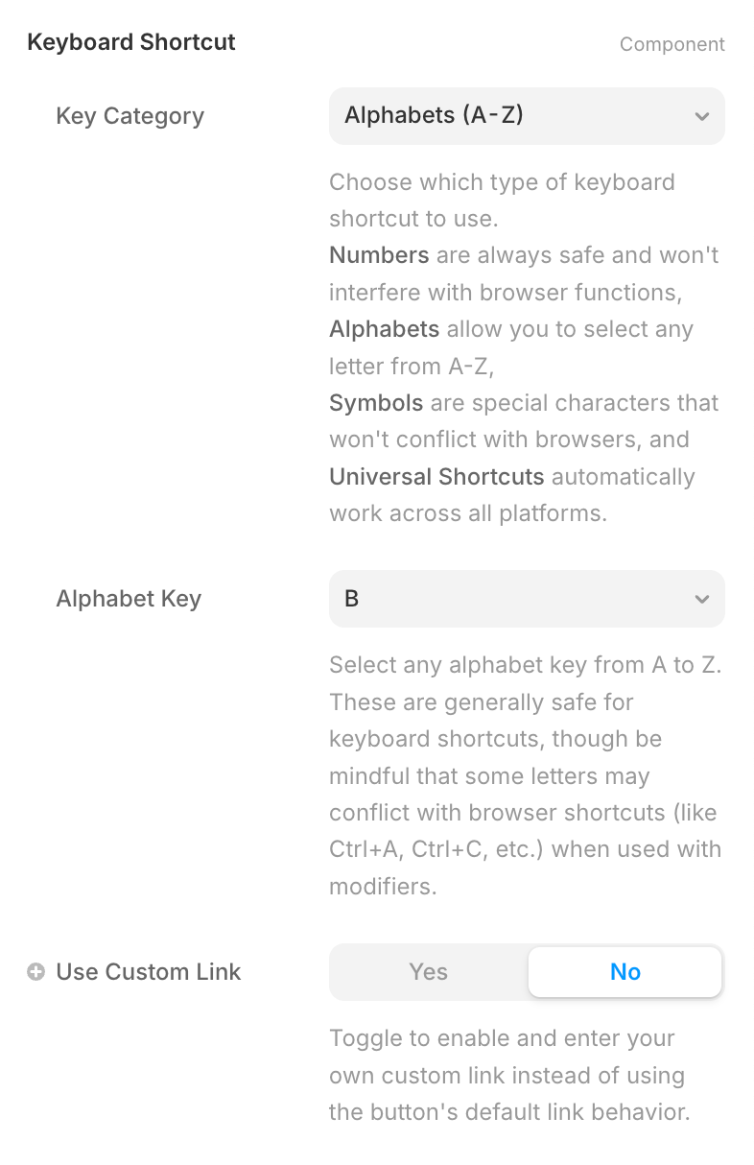Click the custom link toggle help text
This screenshot has width=754, height=1165.
[509, 1076]
